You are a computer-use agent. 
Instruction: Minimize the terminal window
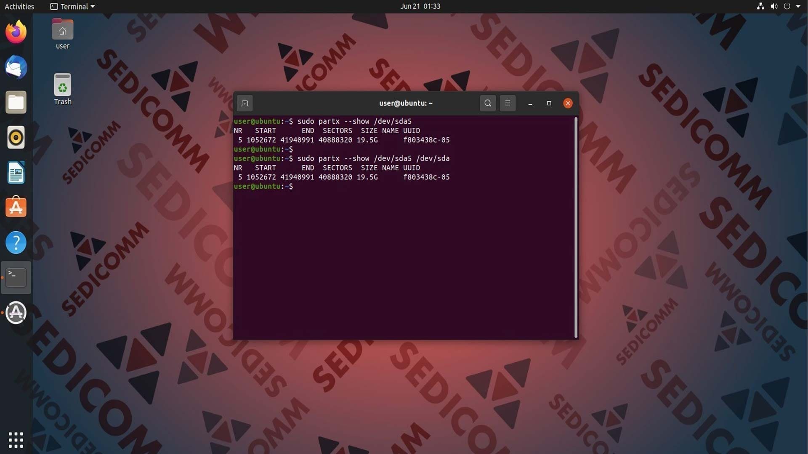click(530, 103)
